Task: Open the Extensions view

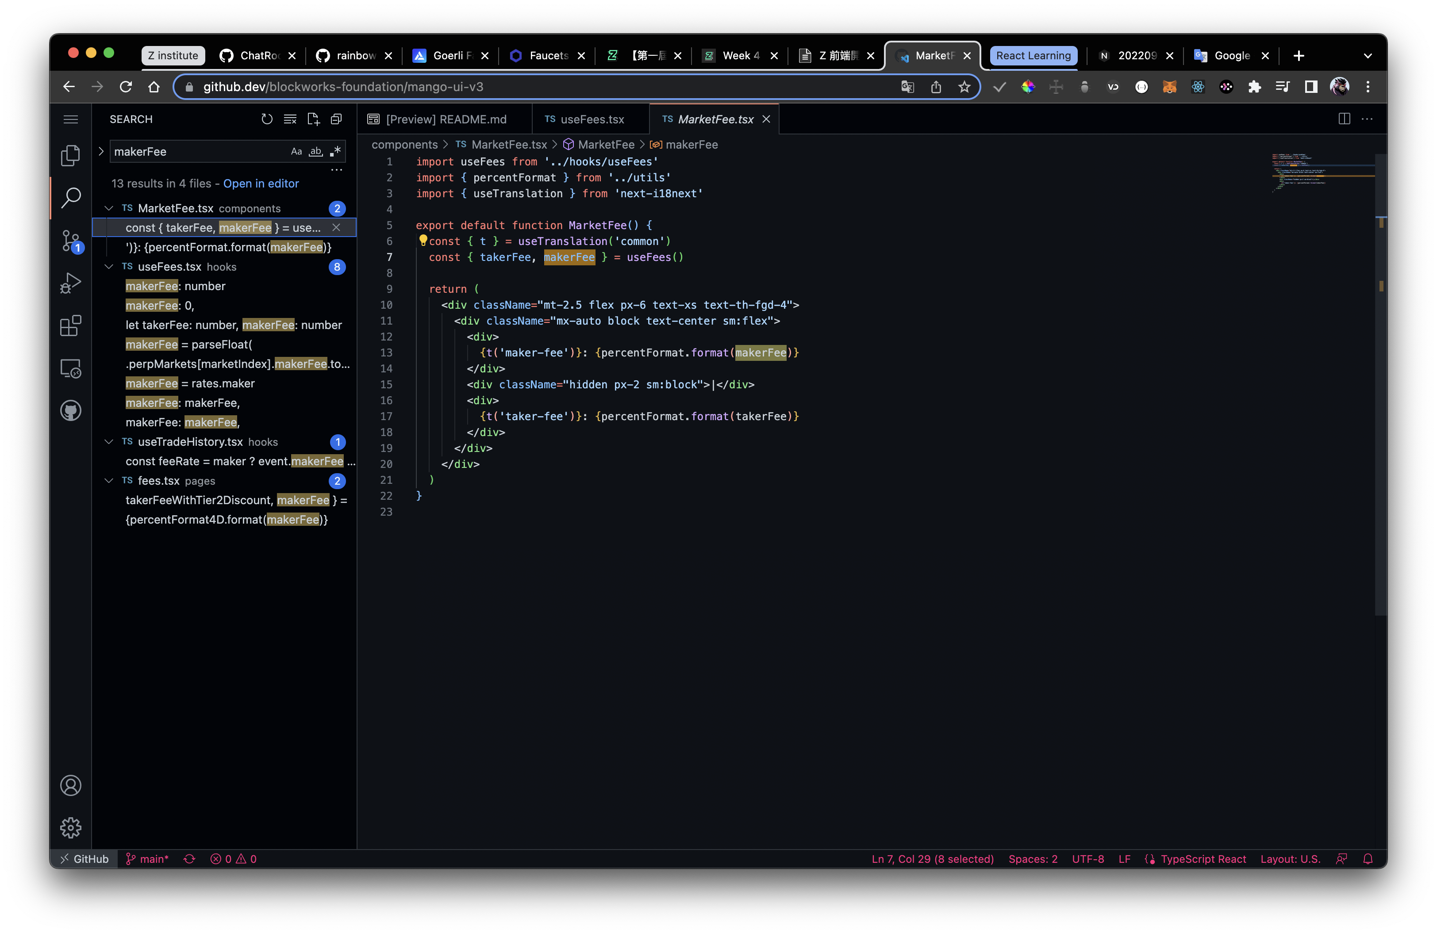Action: coord(71,326)
